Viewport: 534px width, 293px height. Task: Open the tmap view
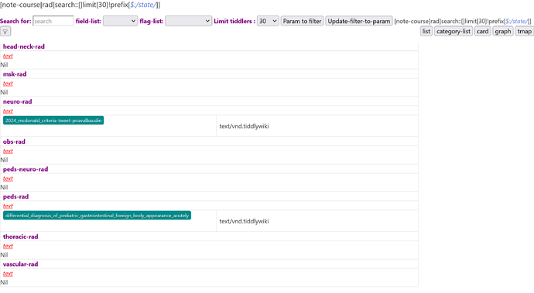point(524,31)
